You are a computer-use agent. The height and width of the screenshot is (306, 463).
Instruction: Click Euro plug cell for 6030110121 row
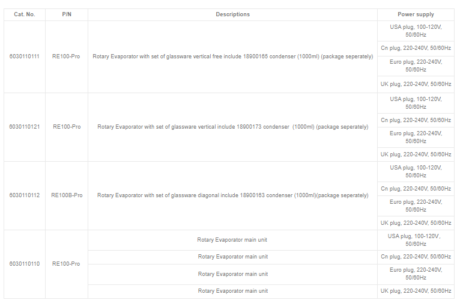click(x=416, y=137)
